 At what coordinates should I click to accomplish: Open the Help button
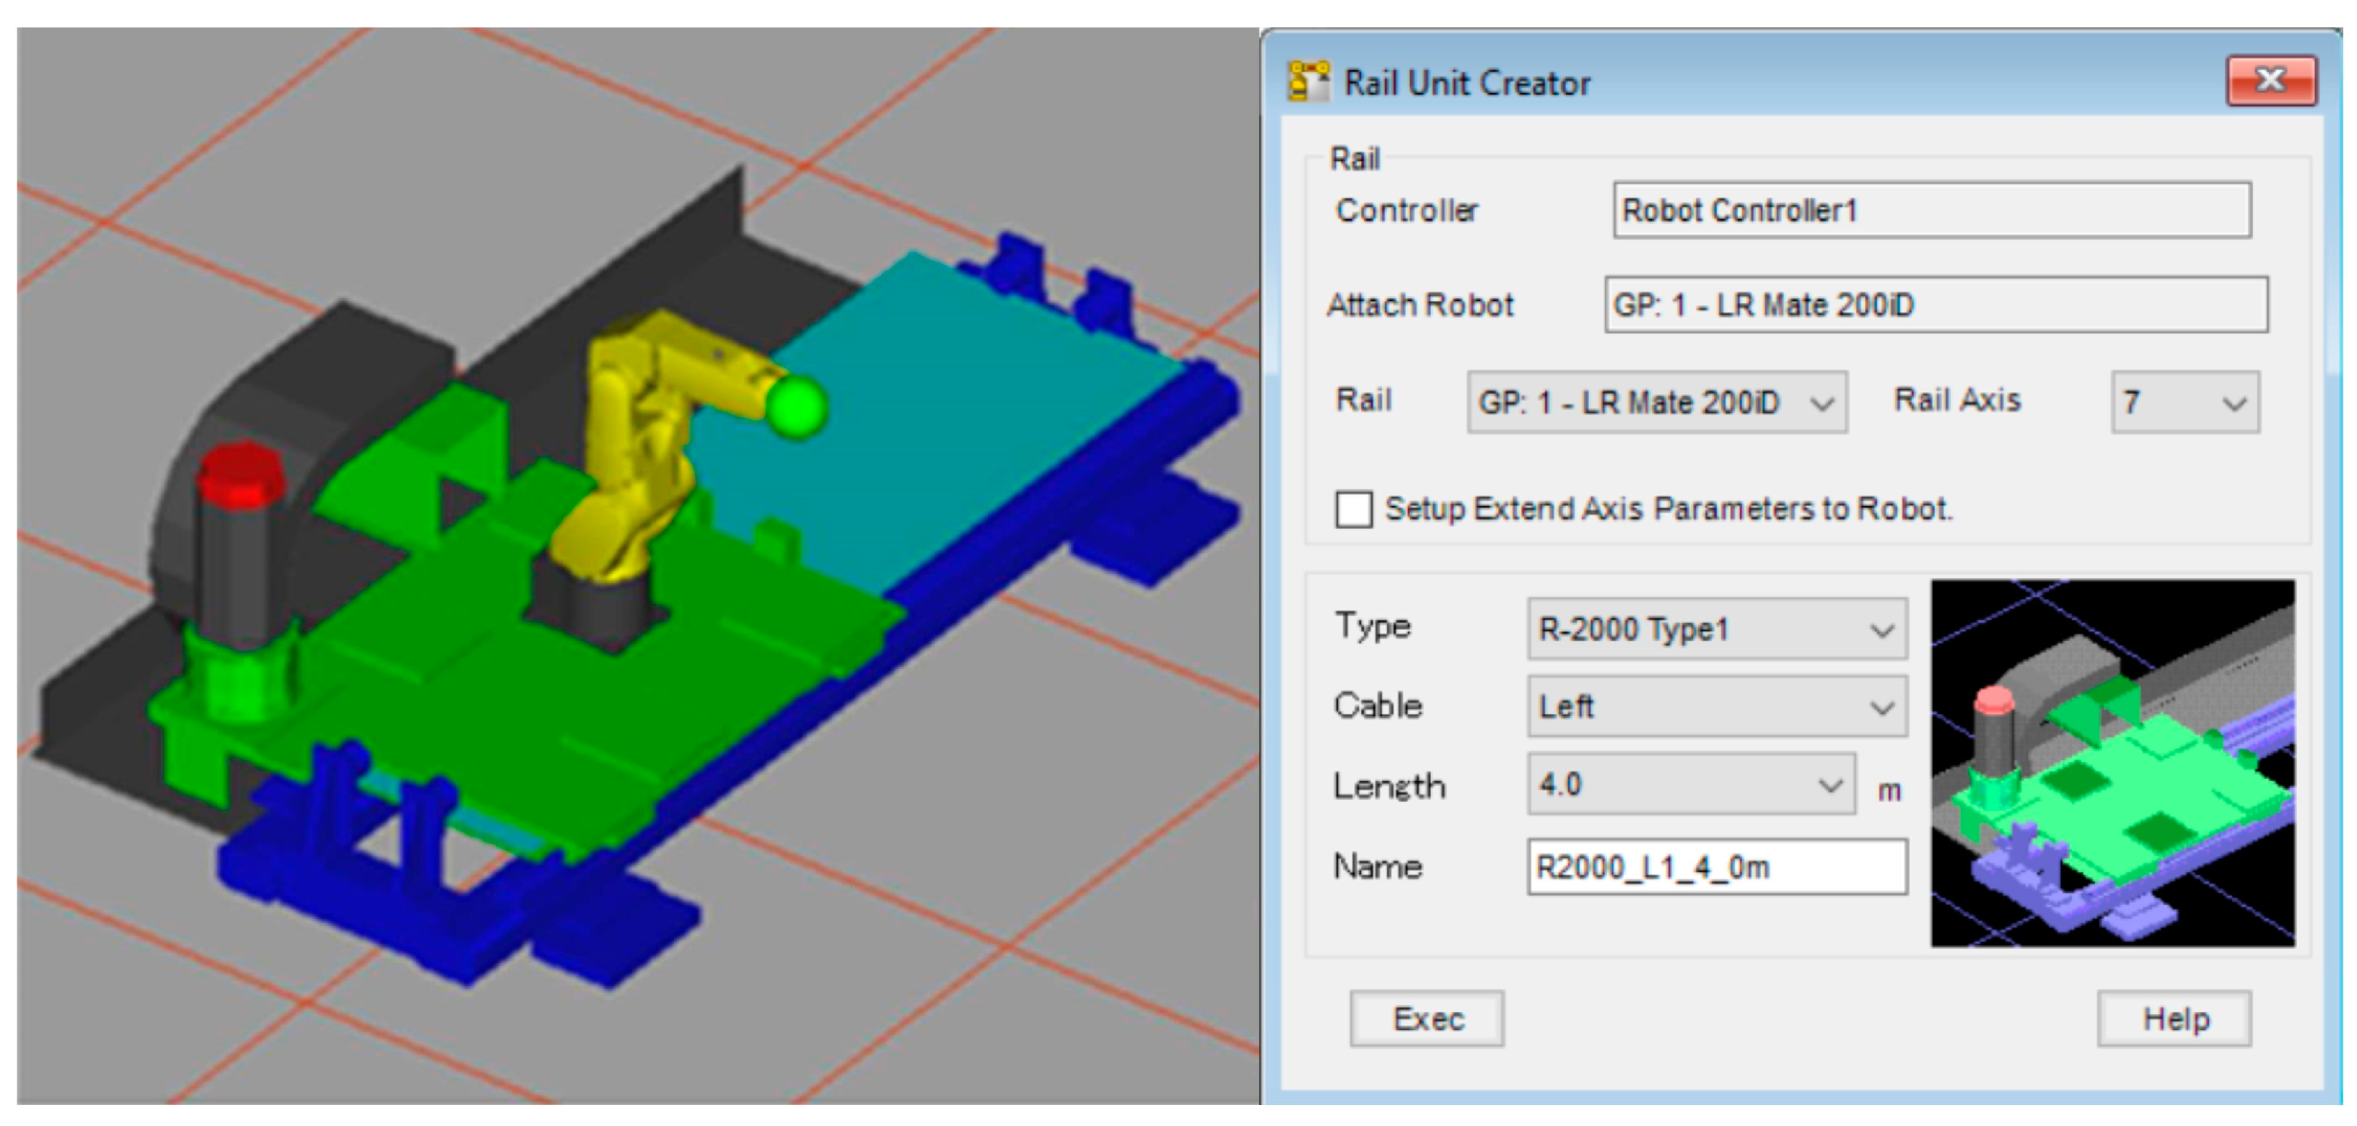pos(2174,1018)
